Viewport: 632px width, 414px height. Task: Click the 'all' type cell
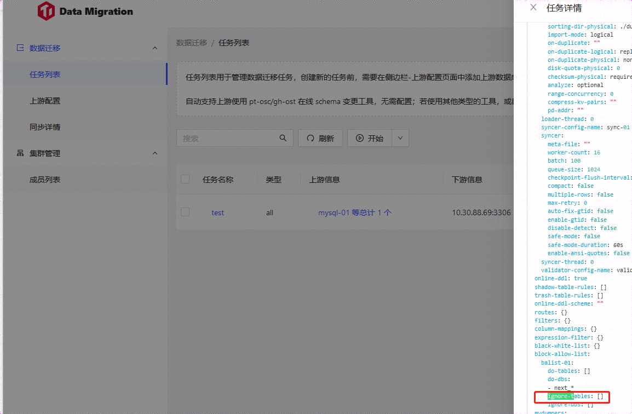pos(269,212)
